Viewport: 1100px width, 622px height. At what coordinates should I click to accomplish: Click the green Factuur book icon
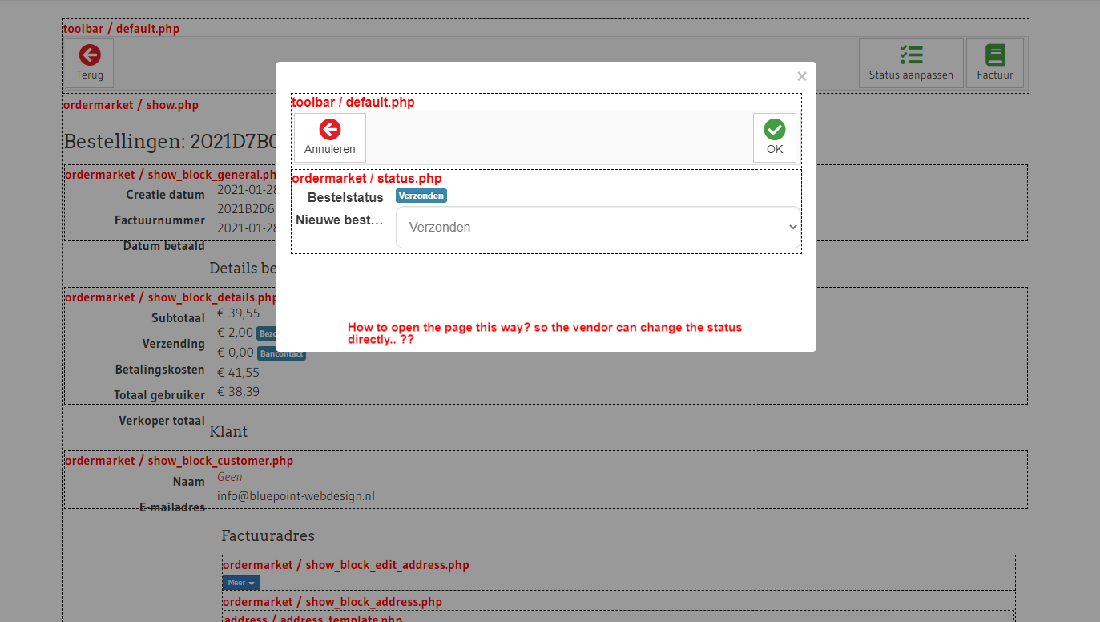pyautogui.click(x=995, y=55)
